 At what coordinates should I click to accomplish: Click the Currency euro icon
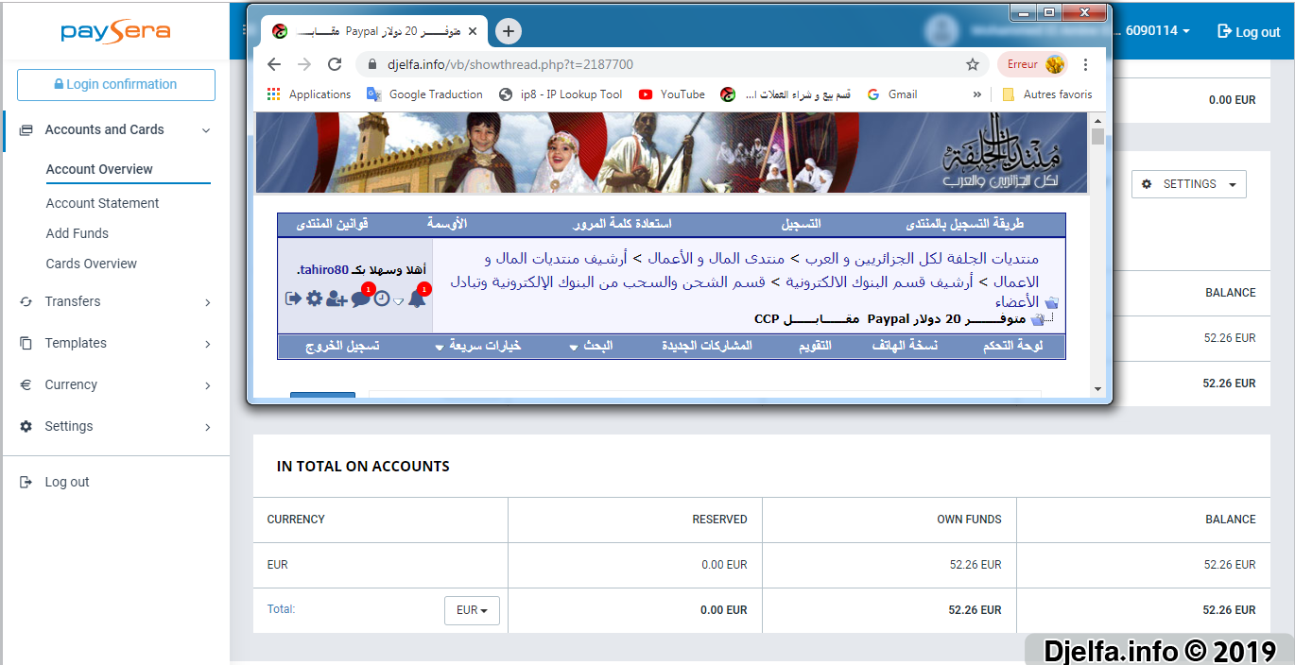(x=26, y=384)
